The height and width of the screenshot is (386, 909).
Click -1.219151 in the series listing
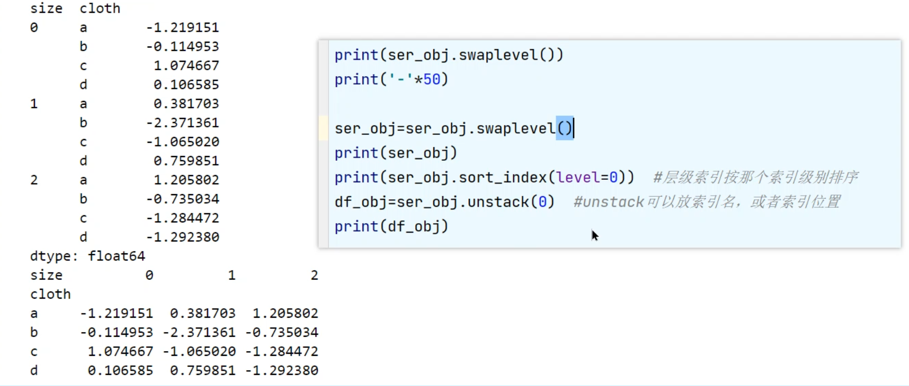click(182, 27)
